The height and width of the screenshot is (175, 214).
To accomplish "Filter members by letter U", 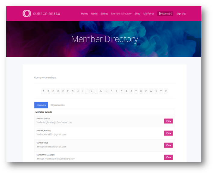I will pyautogui.click(x=141, y=91).
